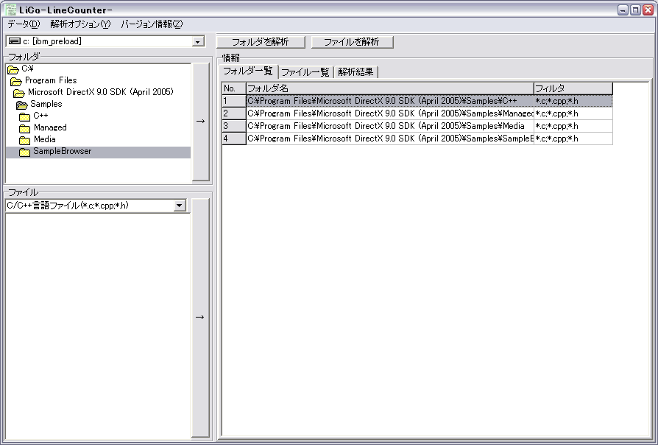Click the Media folder icon

[x=25, y=139]
